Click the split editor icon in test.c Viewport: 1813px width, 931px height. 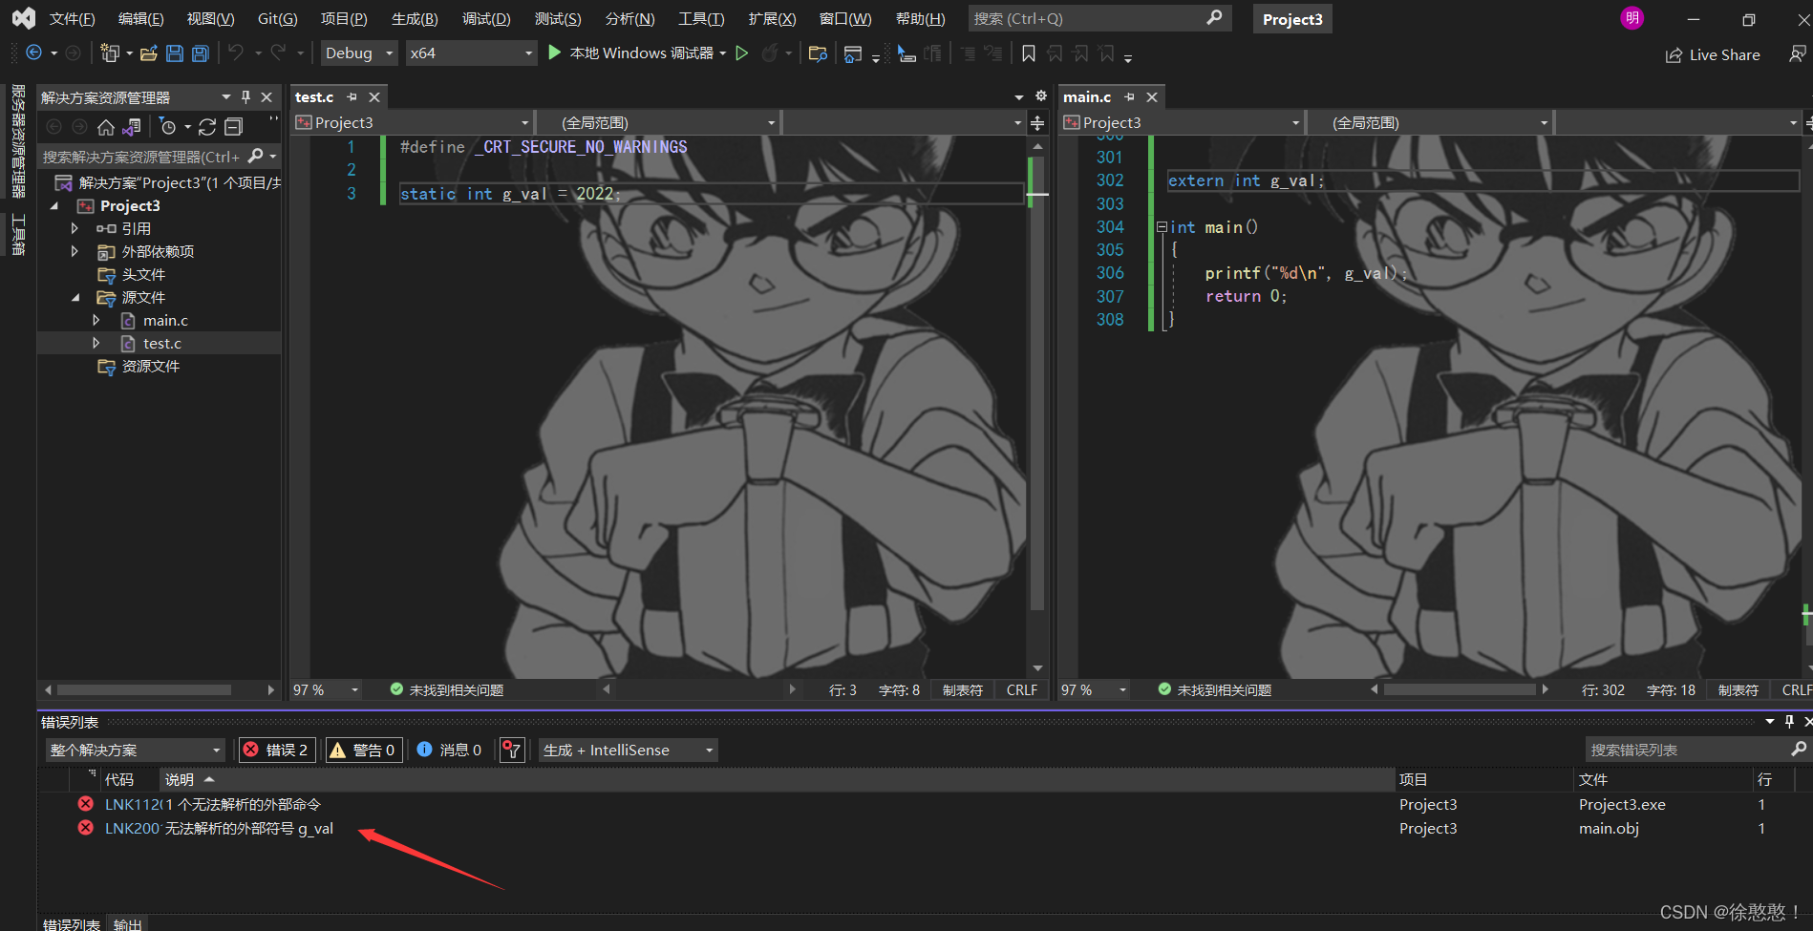[x=1037, y=122]
